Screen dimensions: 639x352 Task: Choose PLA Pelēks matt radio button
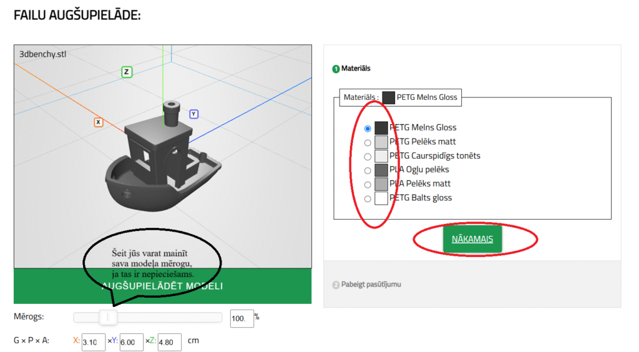[368, 185]
